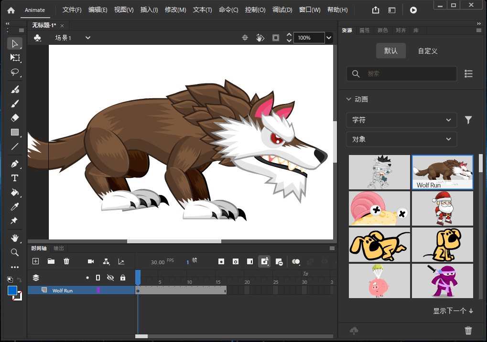Image resolution: width=487 pixels, height=342 pixels.
Task: Toggle lock for all layers
Action: (x=123, y=278)
